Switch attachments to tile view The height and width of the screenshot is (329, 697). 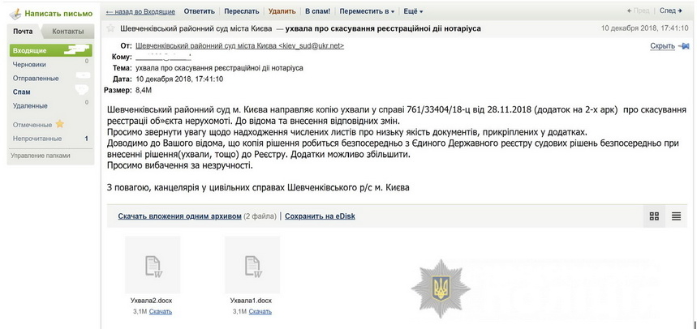coord(654,216)
